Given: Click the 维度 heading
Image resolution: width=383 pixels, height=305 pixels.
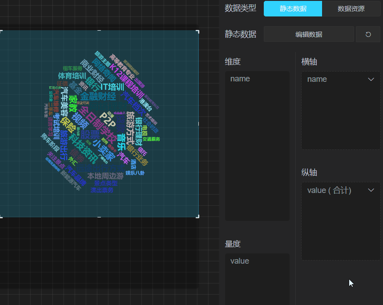Looking at the screenshot, I should 233,61.
